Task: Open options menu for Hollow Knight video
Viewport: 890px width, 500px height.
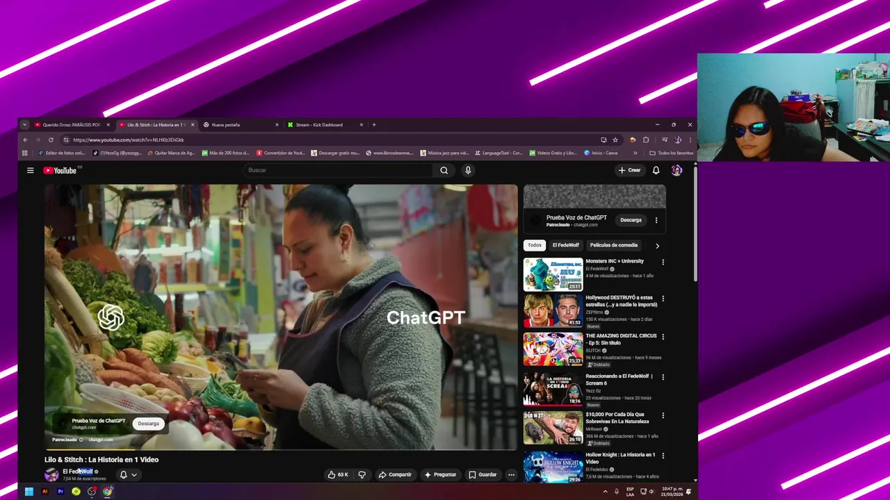Action: [x=663, y=456]
